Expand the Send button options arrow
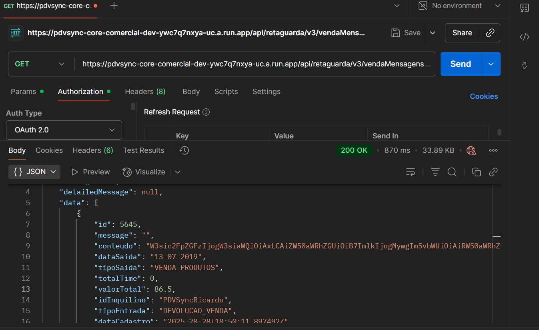The image size is (539, 330). [491, 64]
